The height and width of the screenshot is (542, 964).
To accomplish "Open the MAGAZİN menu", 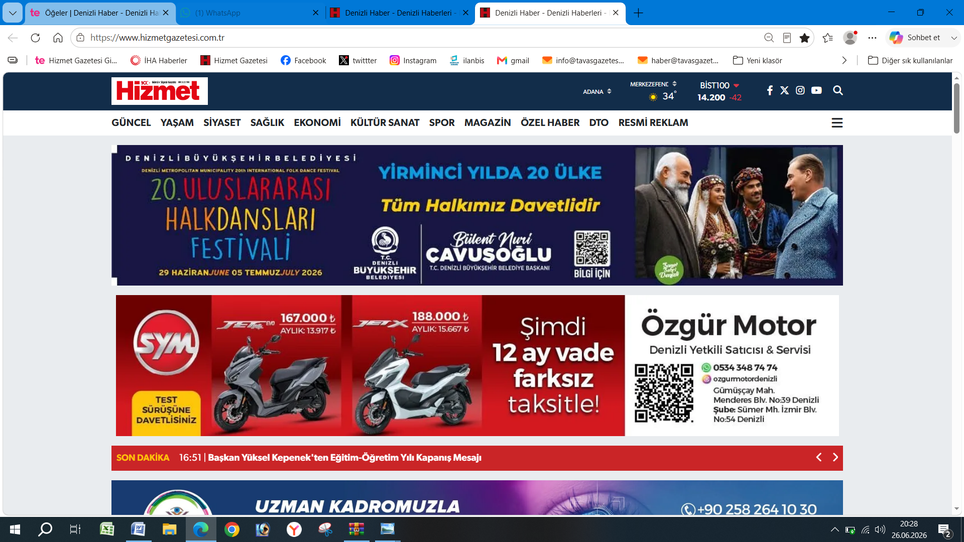I will click(x=488, y=122).
